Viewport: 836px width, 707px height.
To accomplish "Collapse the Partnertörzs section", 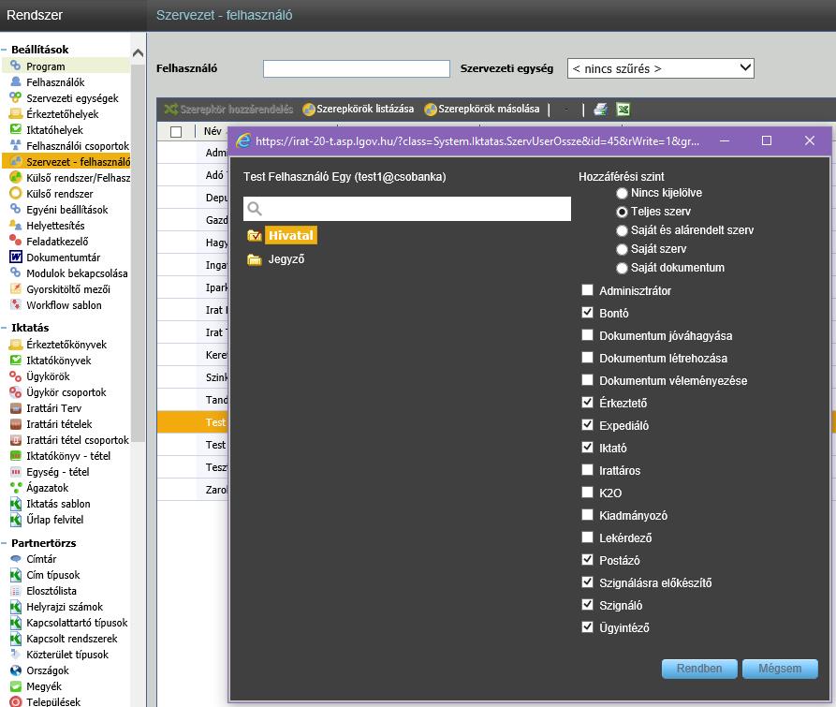I will point(4,543).
